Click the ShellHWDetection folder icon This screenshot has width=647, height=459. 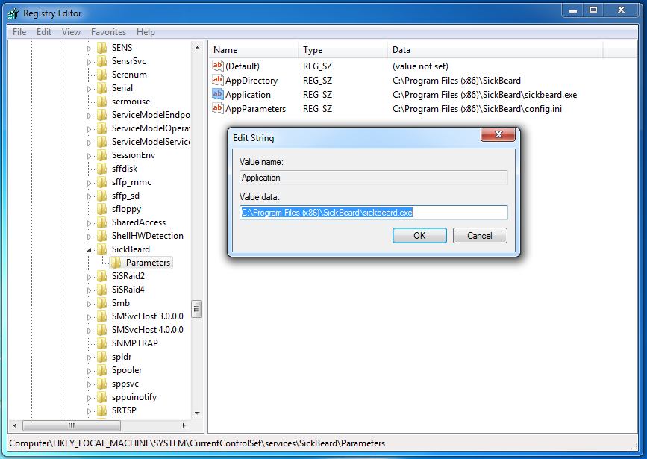102,236
